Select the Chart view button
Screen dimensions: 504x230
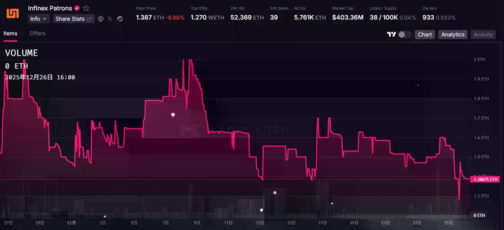pyautogui.click(x=425, y=34)
